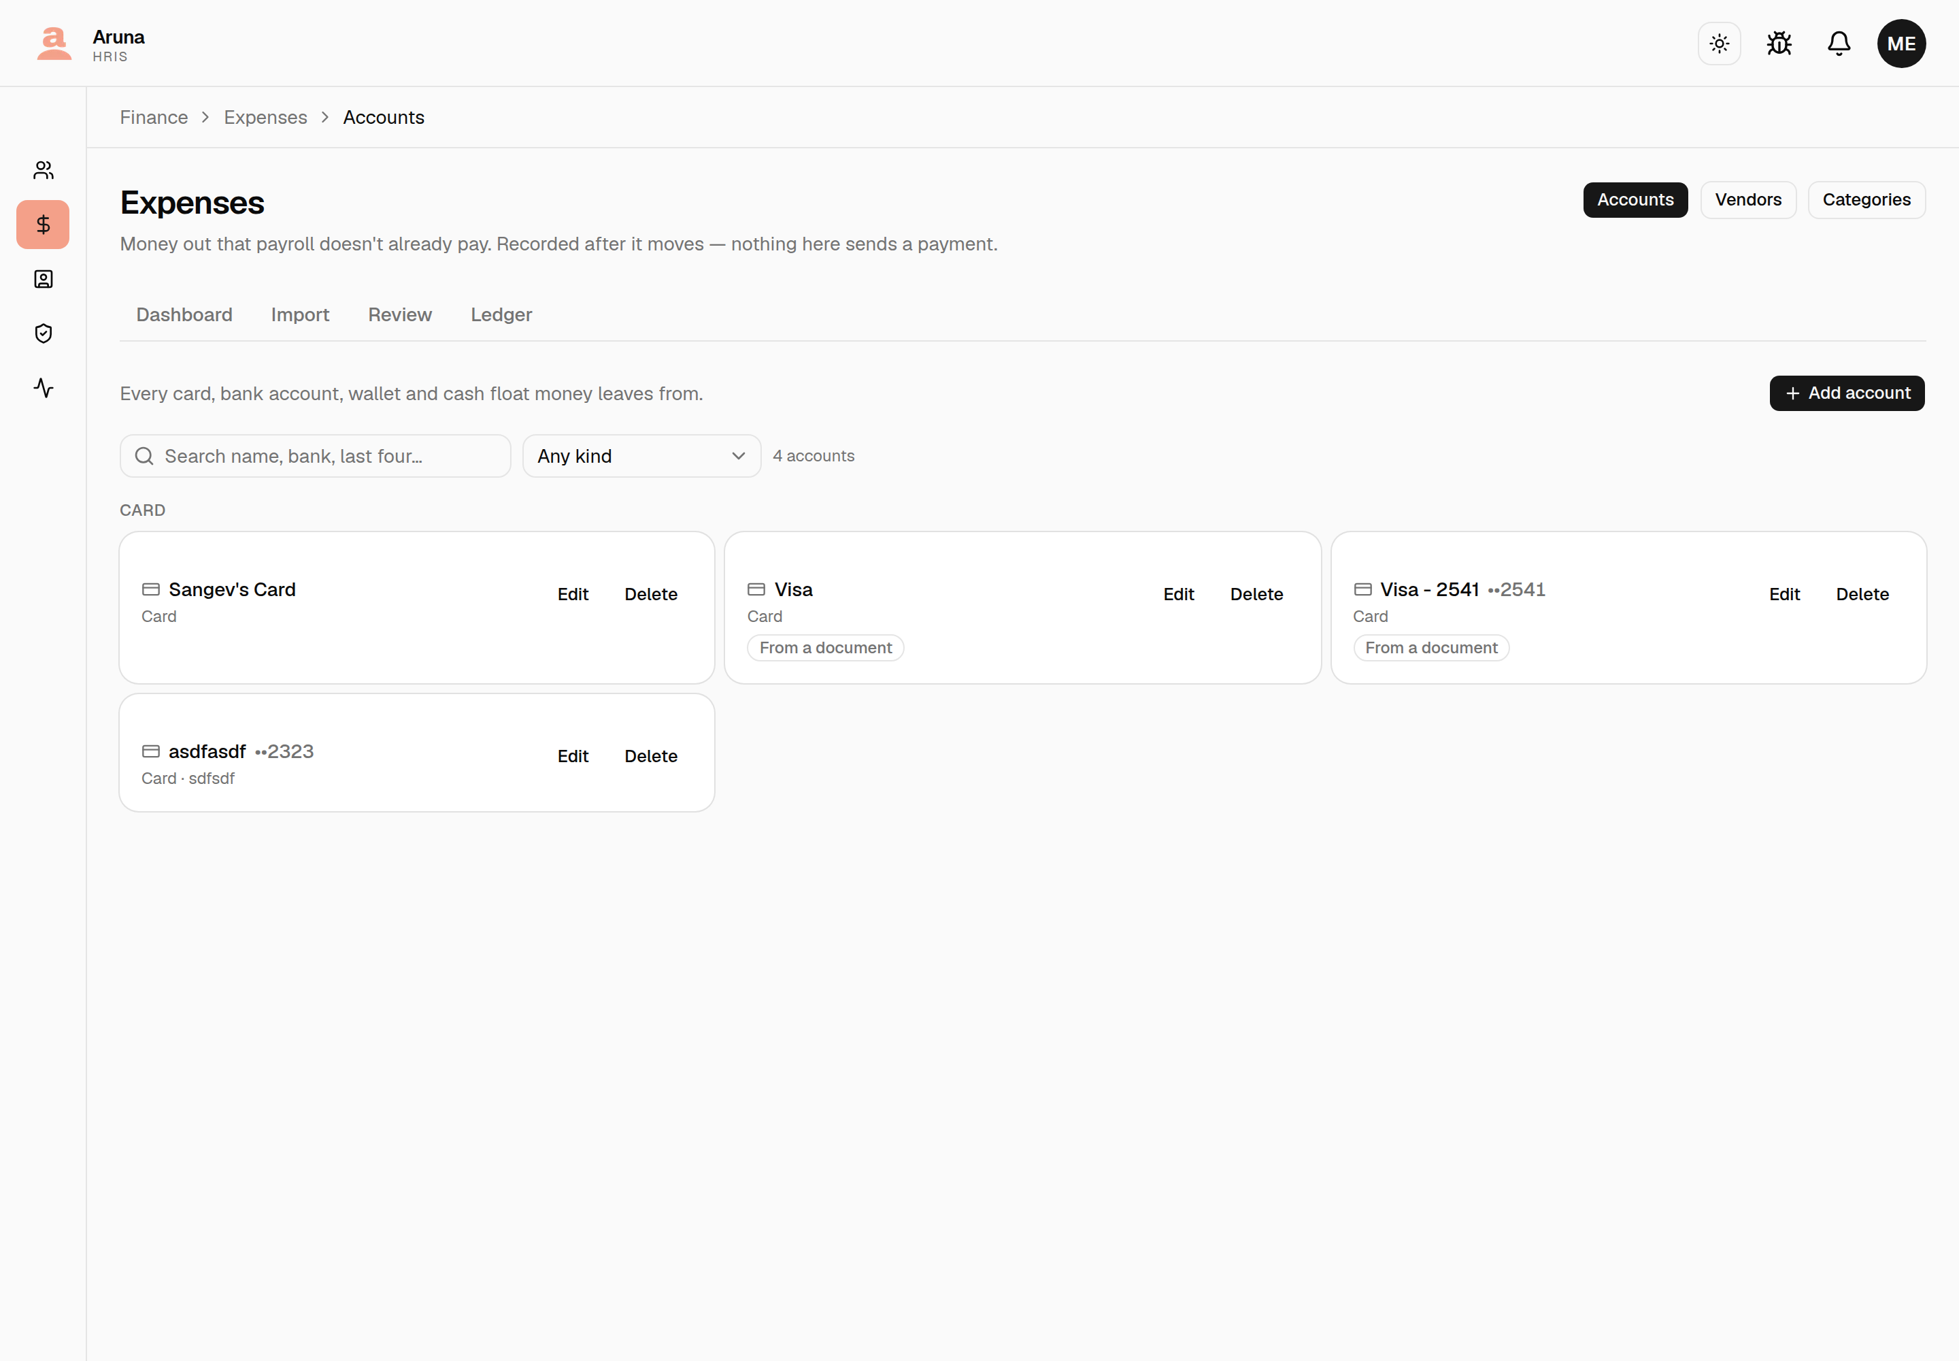
Task: Click the card icon beside asdfasdf
Action: (x=151, y=751)
